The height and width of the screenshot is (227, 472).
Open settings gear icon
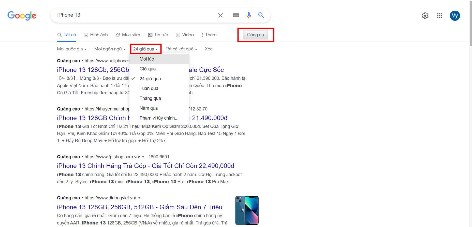(x=425, y=16)
